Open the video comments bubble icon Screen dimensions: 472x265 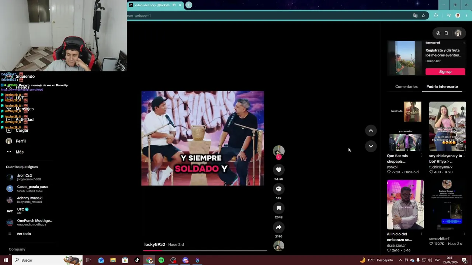(x=279, y=189)
